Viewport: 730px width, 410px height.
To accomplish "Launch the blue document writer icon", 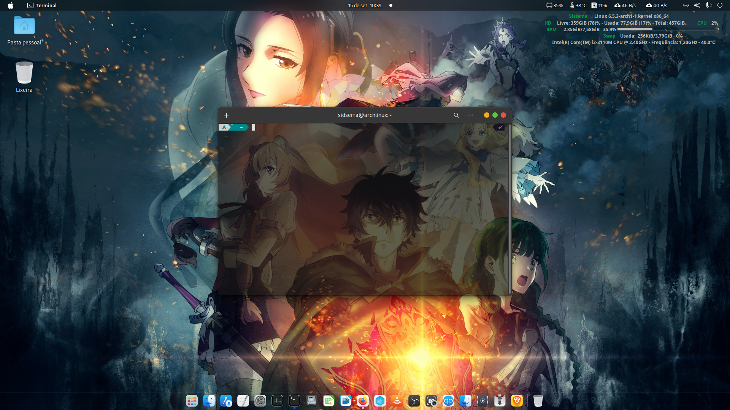I will (x=346, y=401).
